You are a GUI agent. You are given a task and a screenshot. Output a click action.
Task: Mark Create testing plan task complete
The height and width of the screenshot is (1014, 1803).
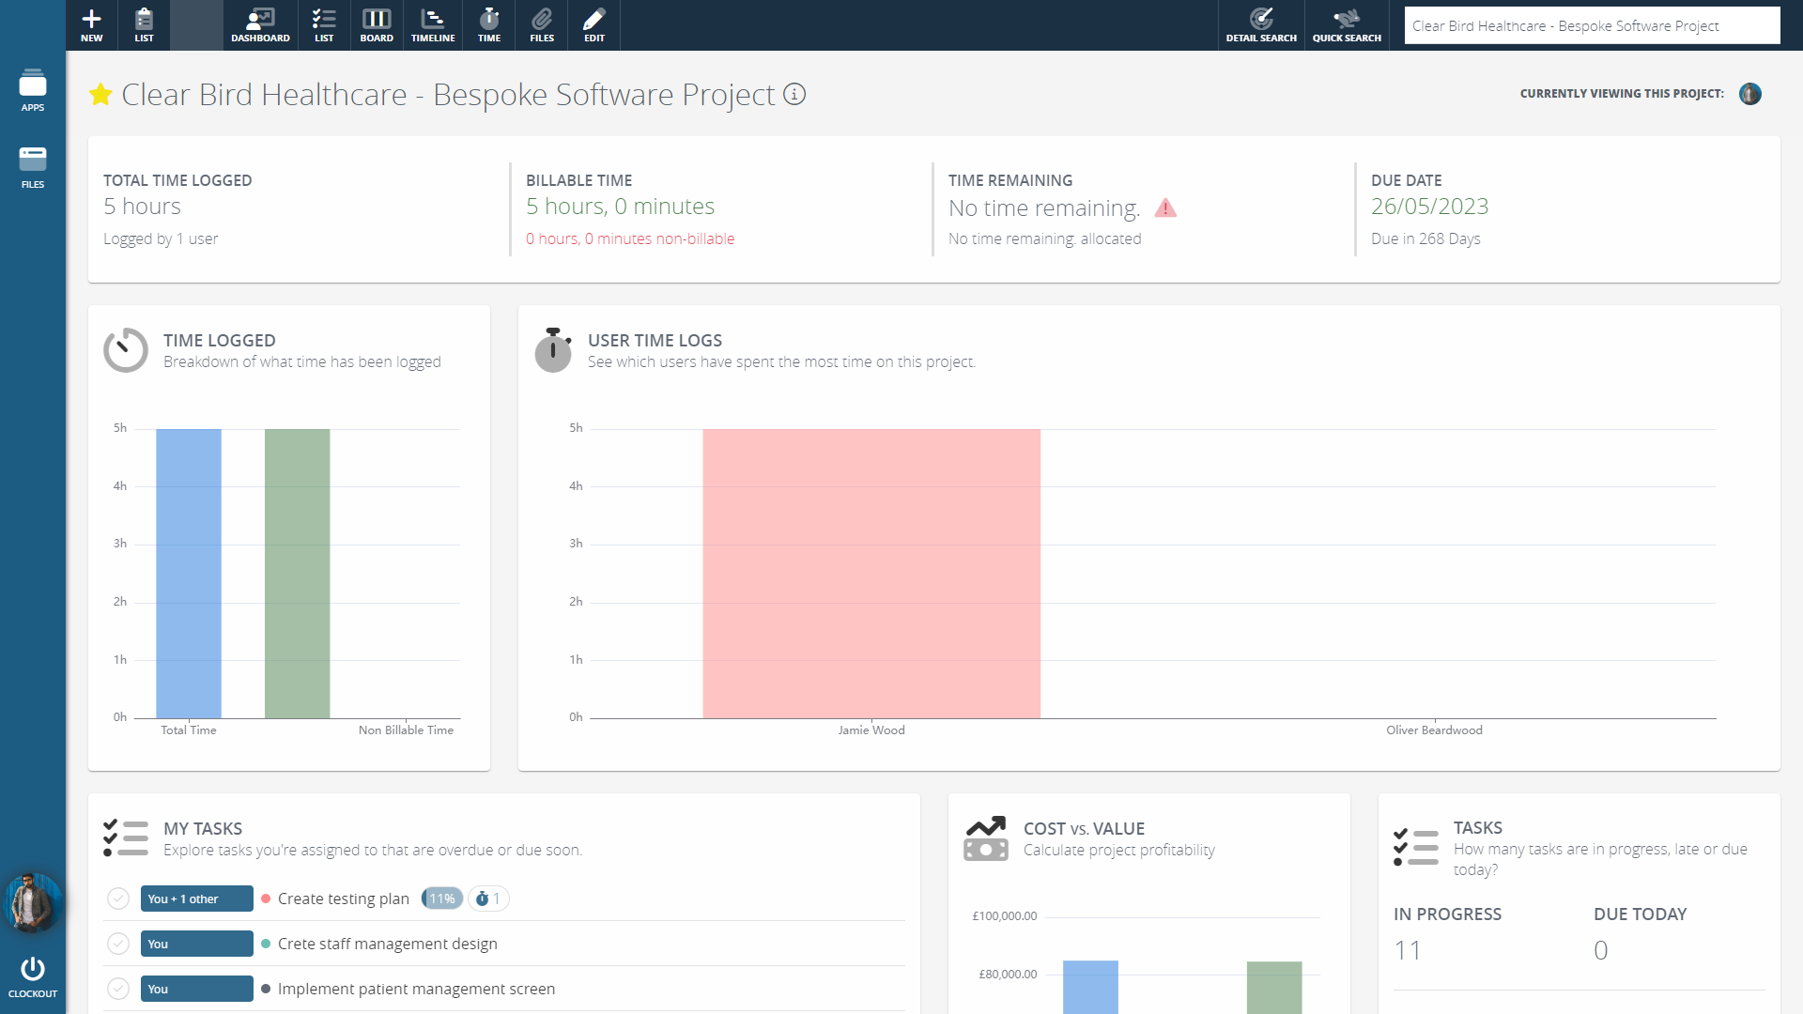coord(118,899)
